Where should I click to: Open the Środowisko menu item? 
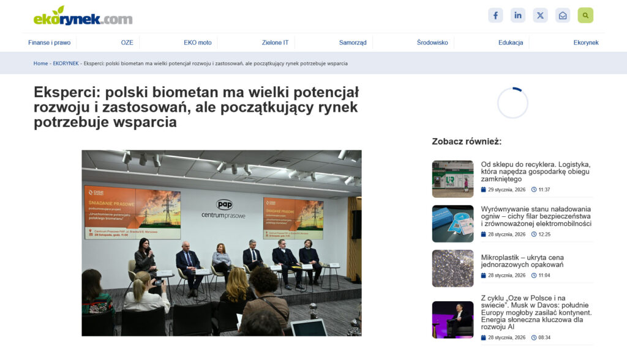tap(432, 43)
